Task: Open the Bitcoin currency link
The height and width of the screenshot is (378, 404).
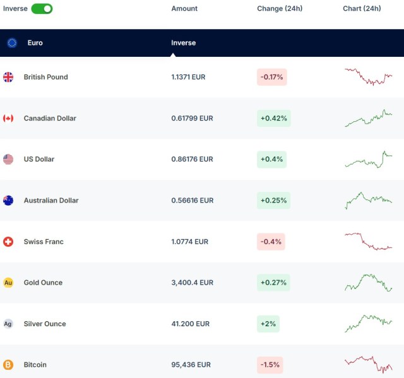Action: coord(35,365)
